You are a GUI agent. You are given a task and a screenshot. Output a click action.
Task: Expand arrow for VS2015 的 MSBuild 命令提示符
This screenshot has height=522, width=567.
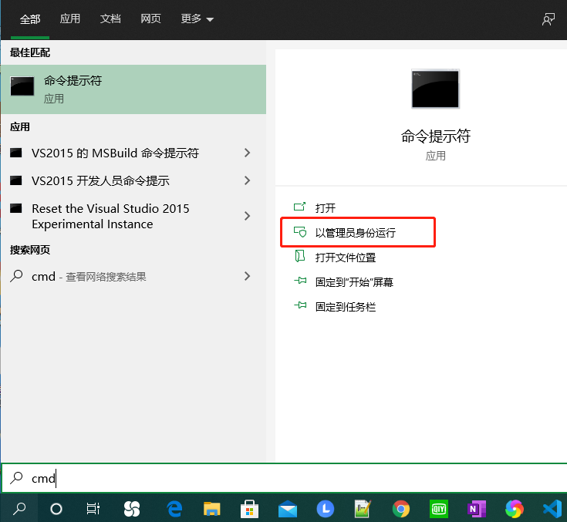pyautogui.click(x=247, y=153)
